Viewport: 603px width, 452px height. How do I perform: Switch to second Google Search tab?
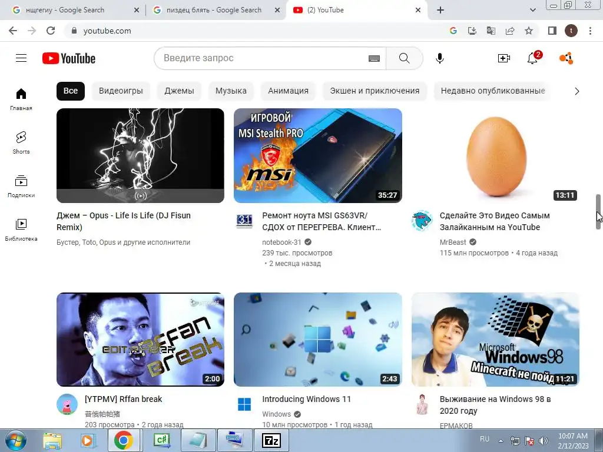click(213, 10)
